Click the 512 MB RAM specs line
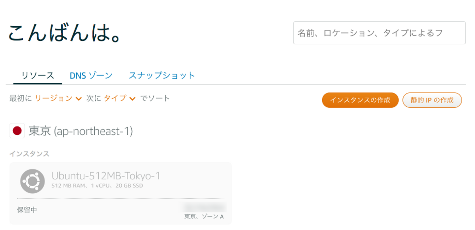The height and width of the screenshot is (230, 475). (97, 186)
